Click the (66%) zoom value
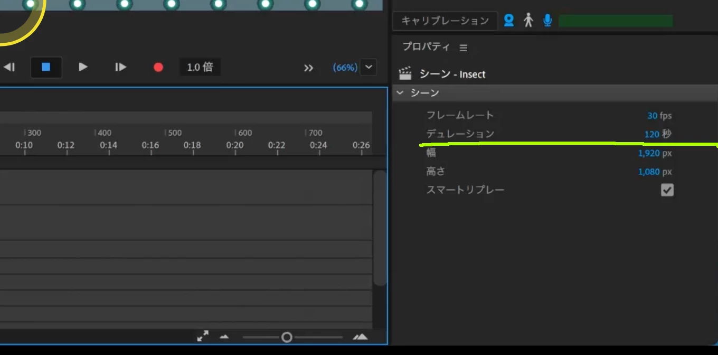 [x=345, y=68]
